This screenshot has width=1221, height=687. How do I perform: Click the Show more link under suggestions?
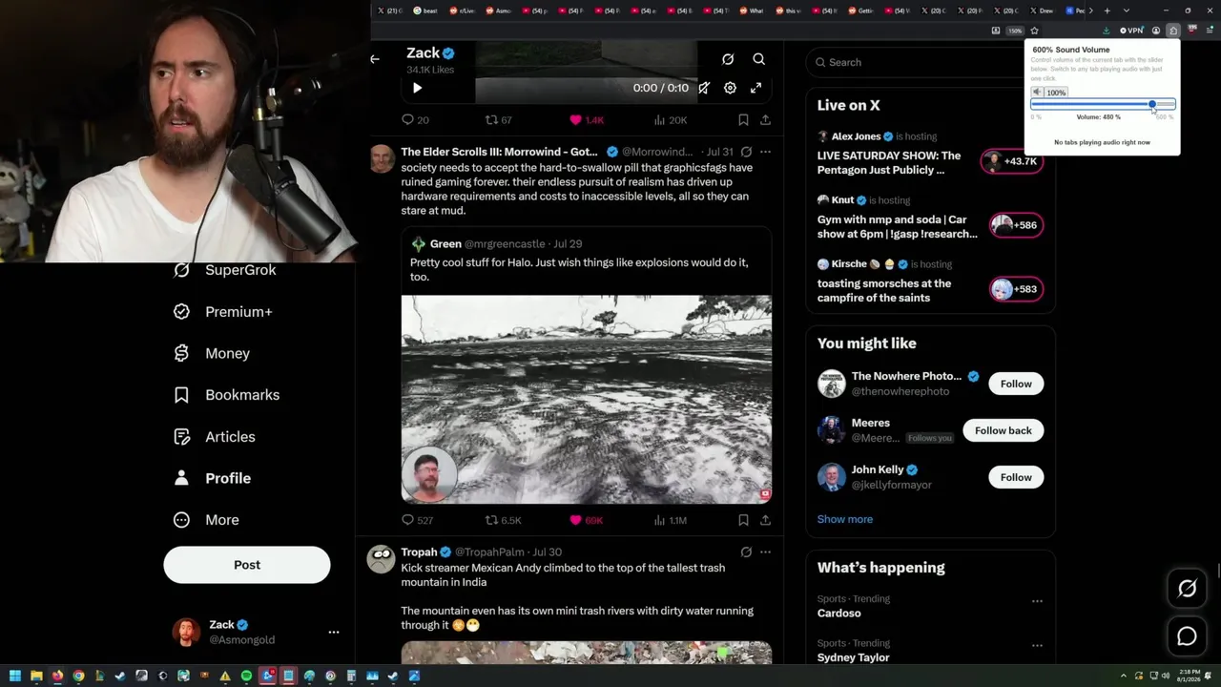(845, 519)
